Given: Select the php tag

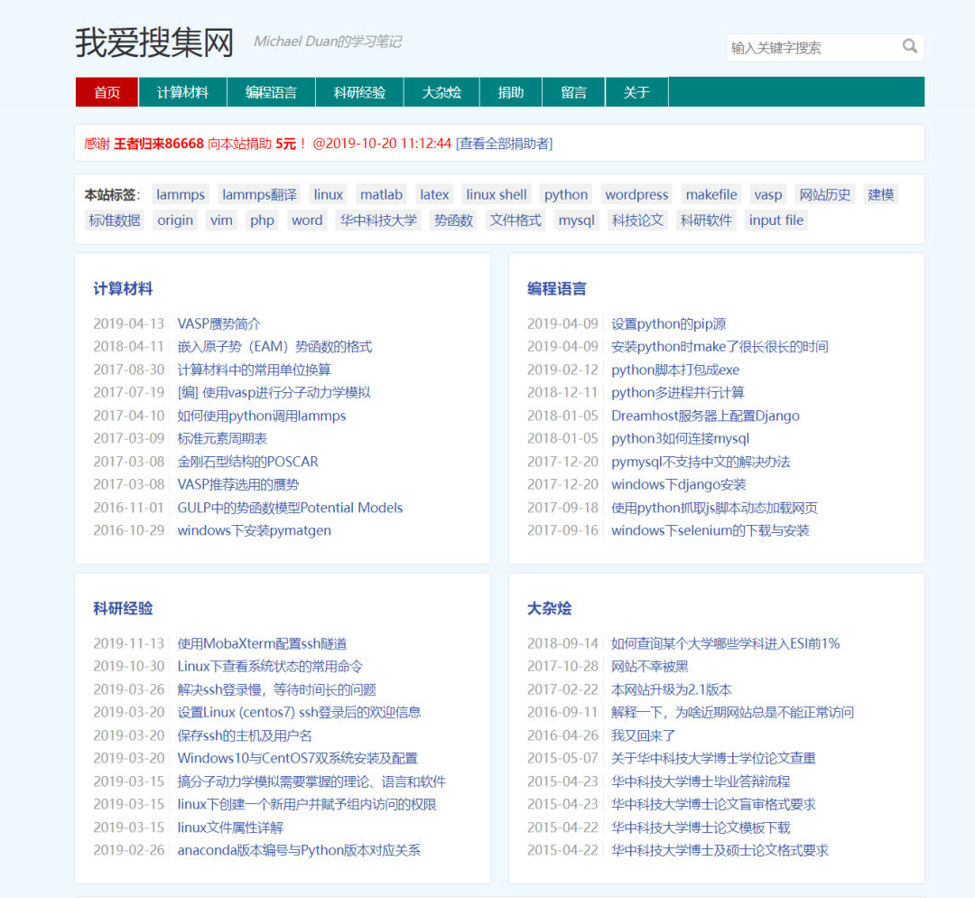Looking at the screenshot, I should pyautogui.click(x=262, y=220).
